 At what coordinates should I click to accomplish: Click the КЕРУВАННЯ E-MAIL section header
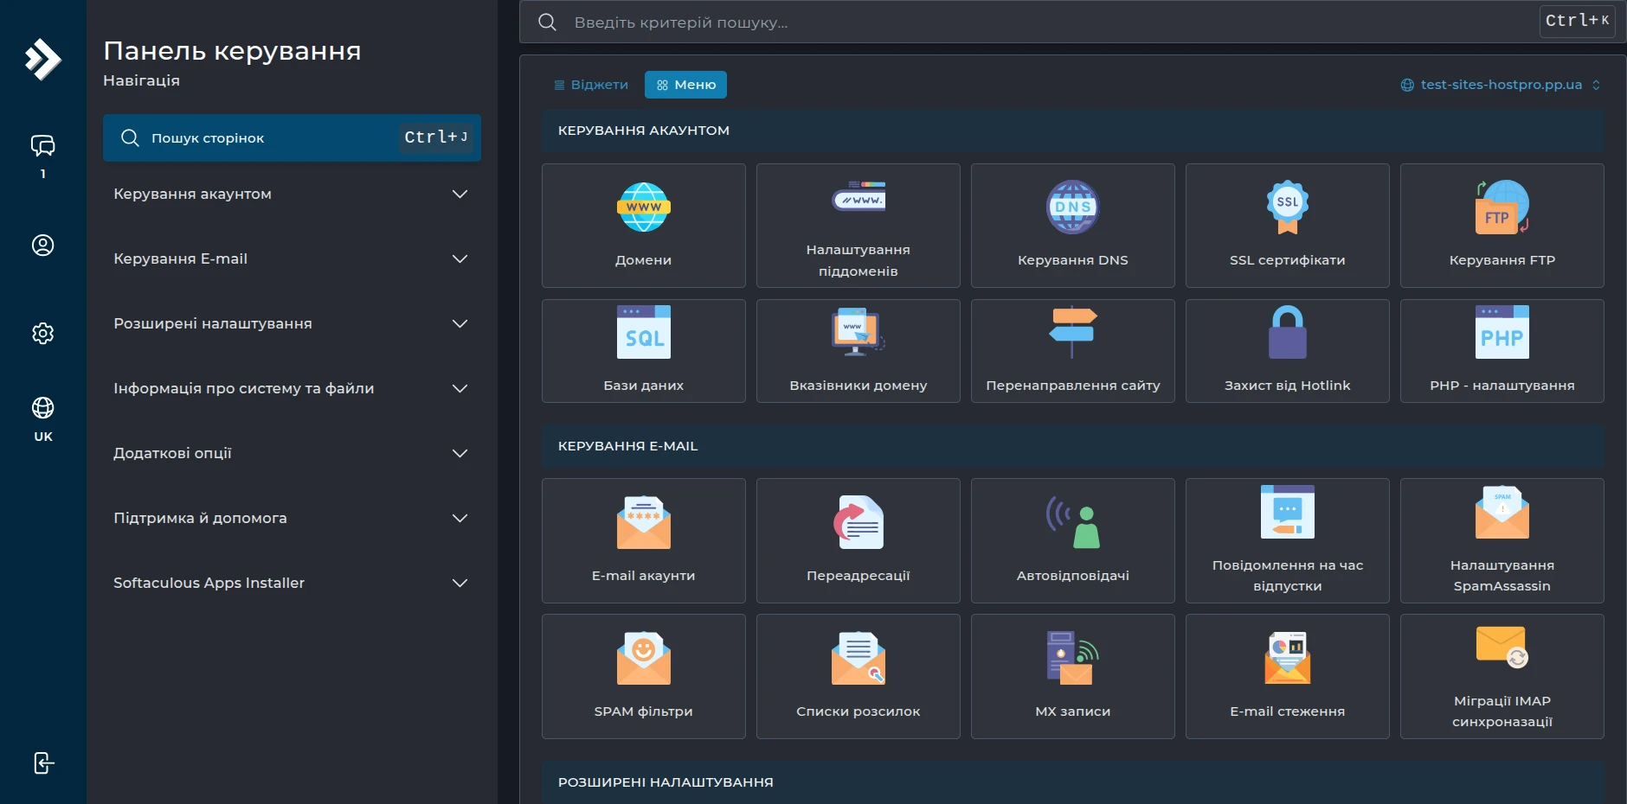tap(1072, 446)
